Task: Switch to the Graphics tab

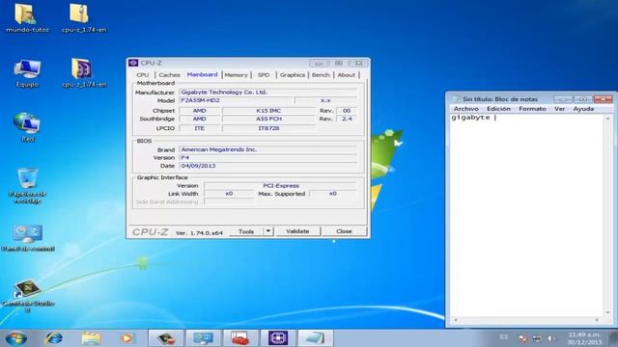Action: coord(293,75)
